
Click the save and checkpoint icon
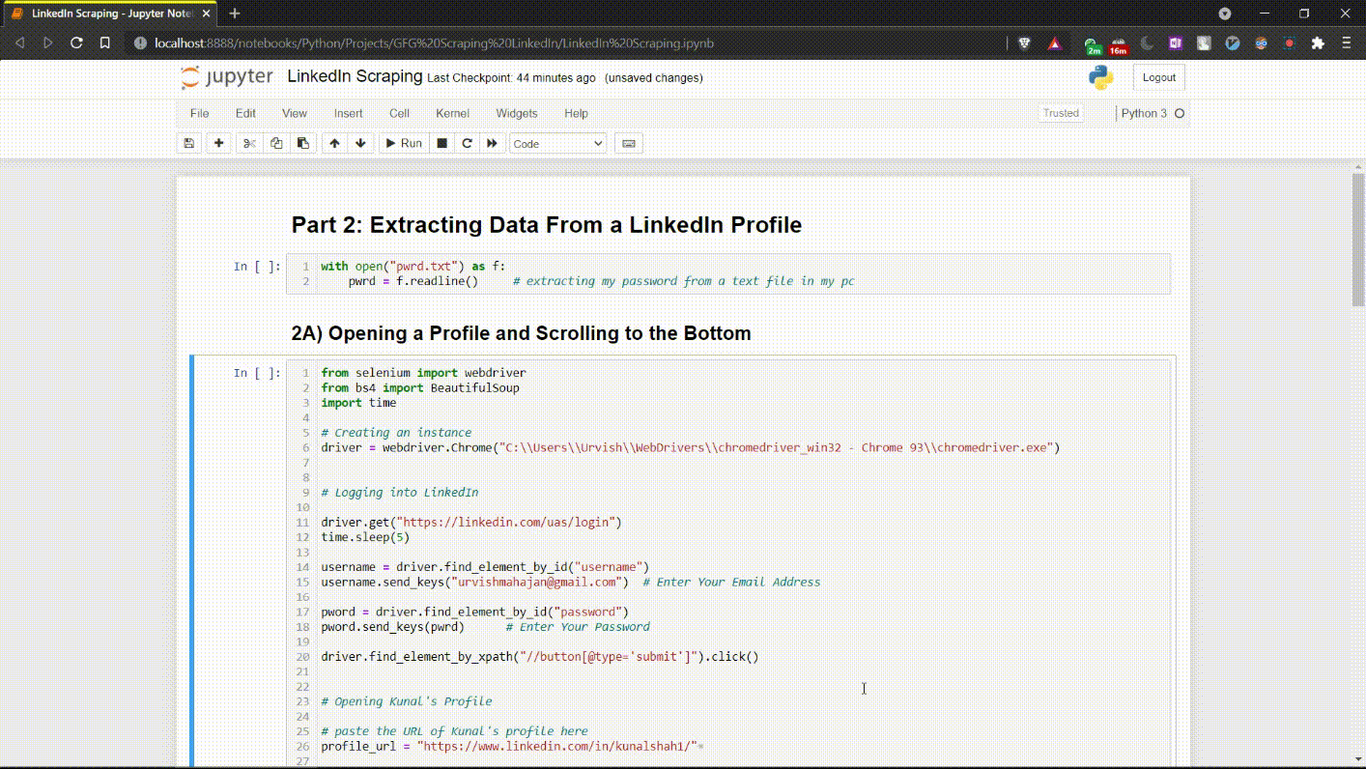tap(189, 143)
